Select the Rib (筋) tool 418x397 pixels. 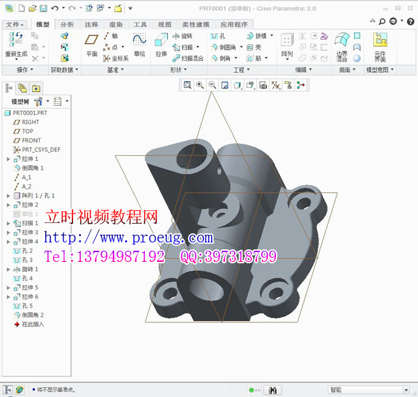[254, 58]
